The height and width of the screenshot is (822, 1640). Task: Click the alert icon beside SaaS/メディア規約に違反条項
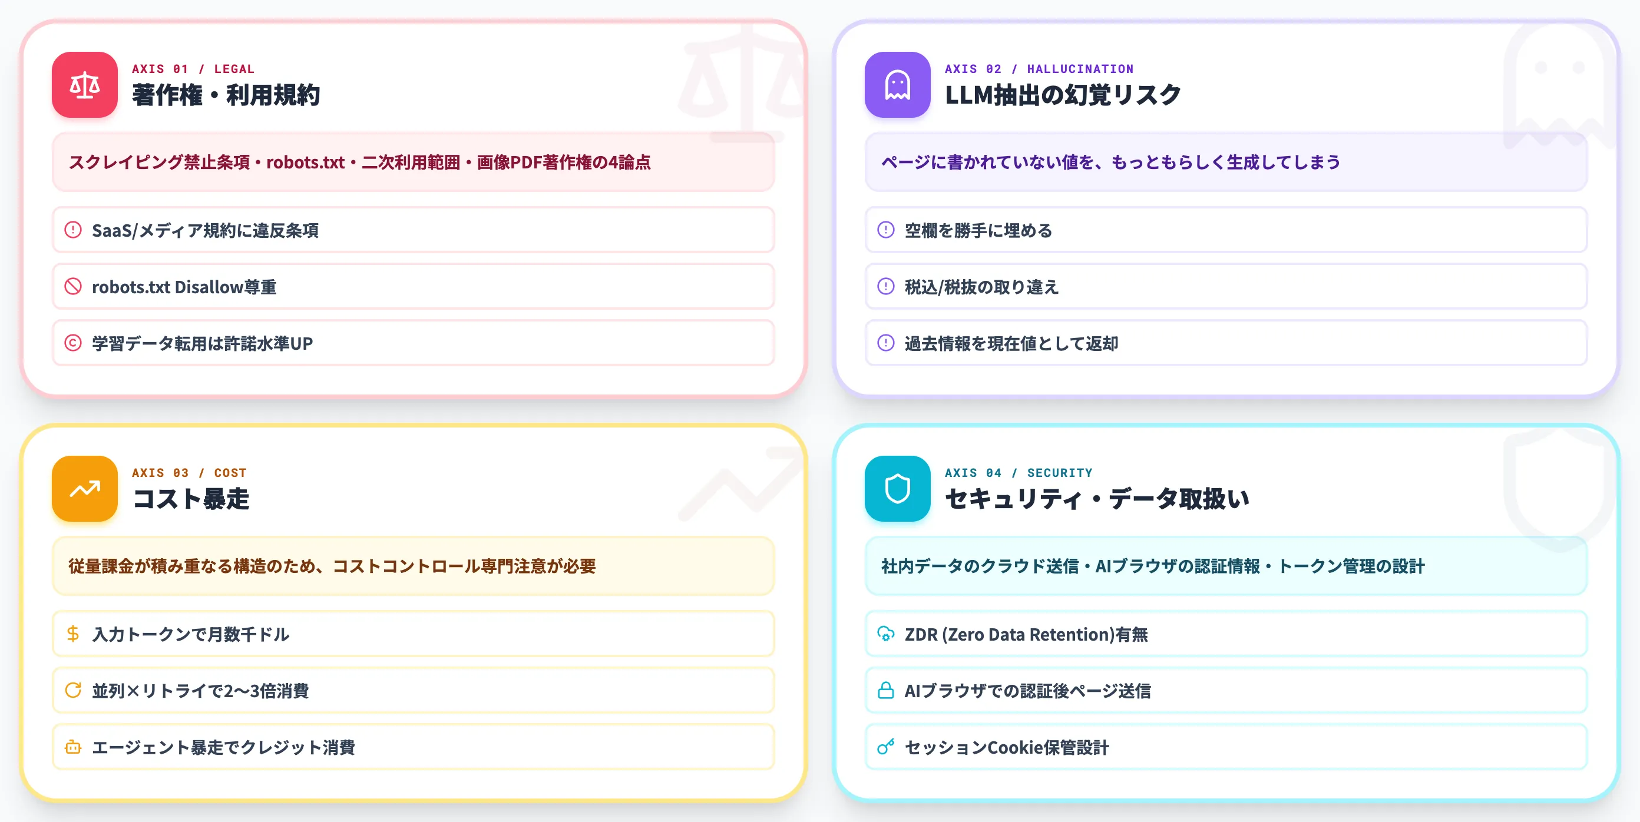click(73, 230)
